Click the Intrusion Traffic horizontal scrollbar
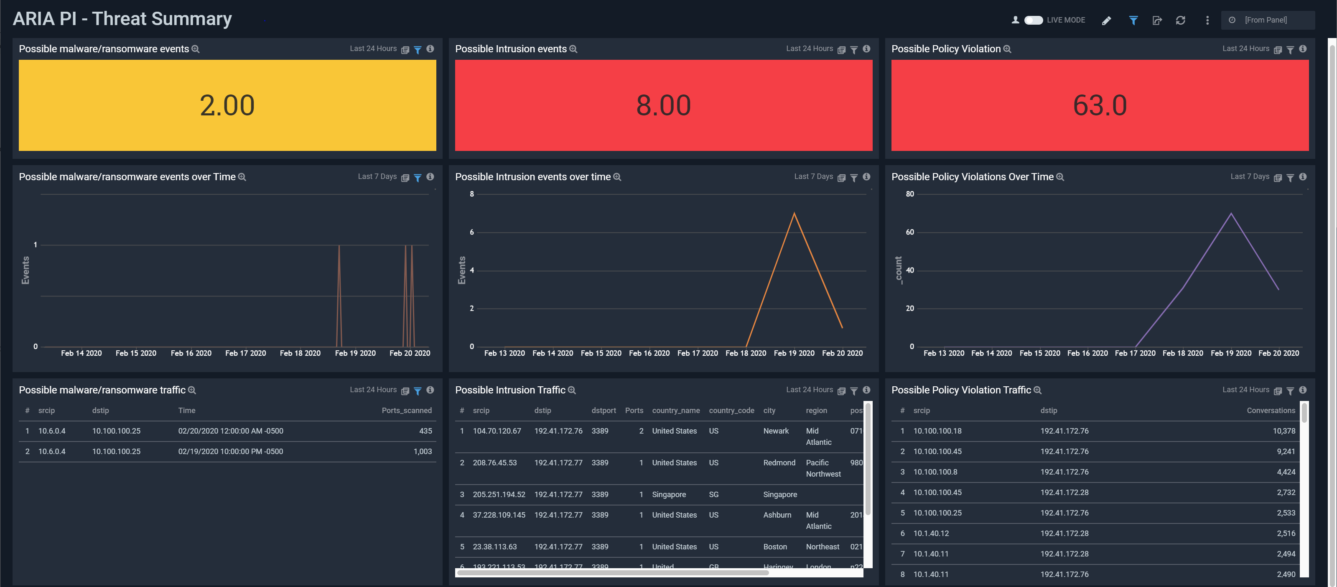Image resolution: width=1337 pixels, height=587 pixels. point(612,572)
